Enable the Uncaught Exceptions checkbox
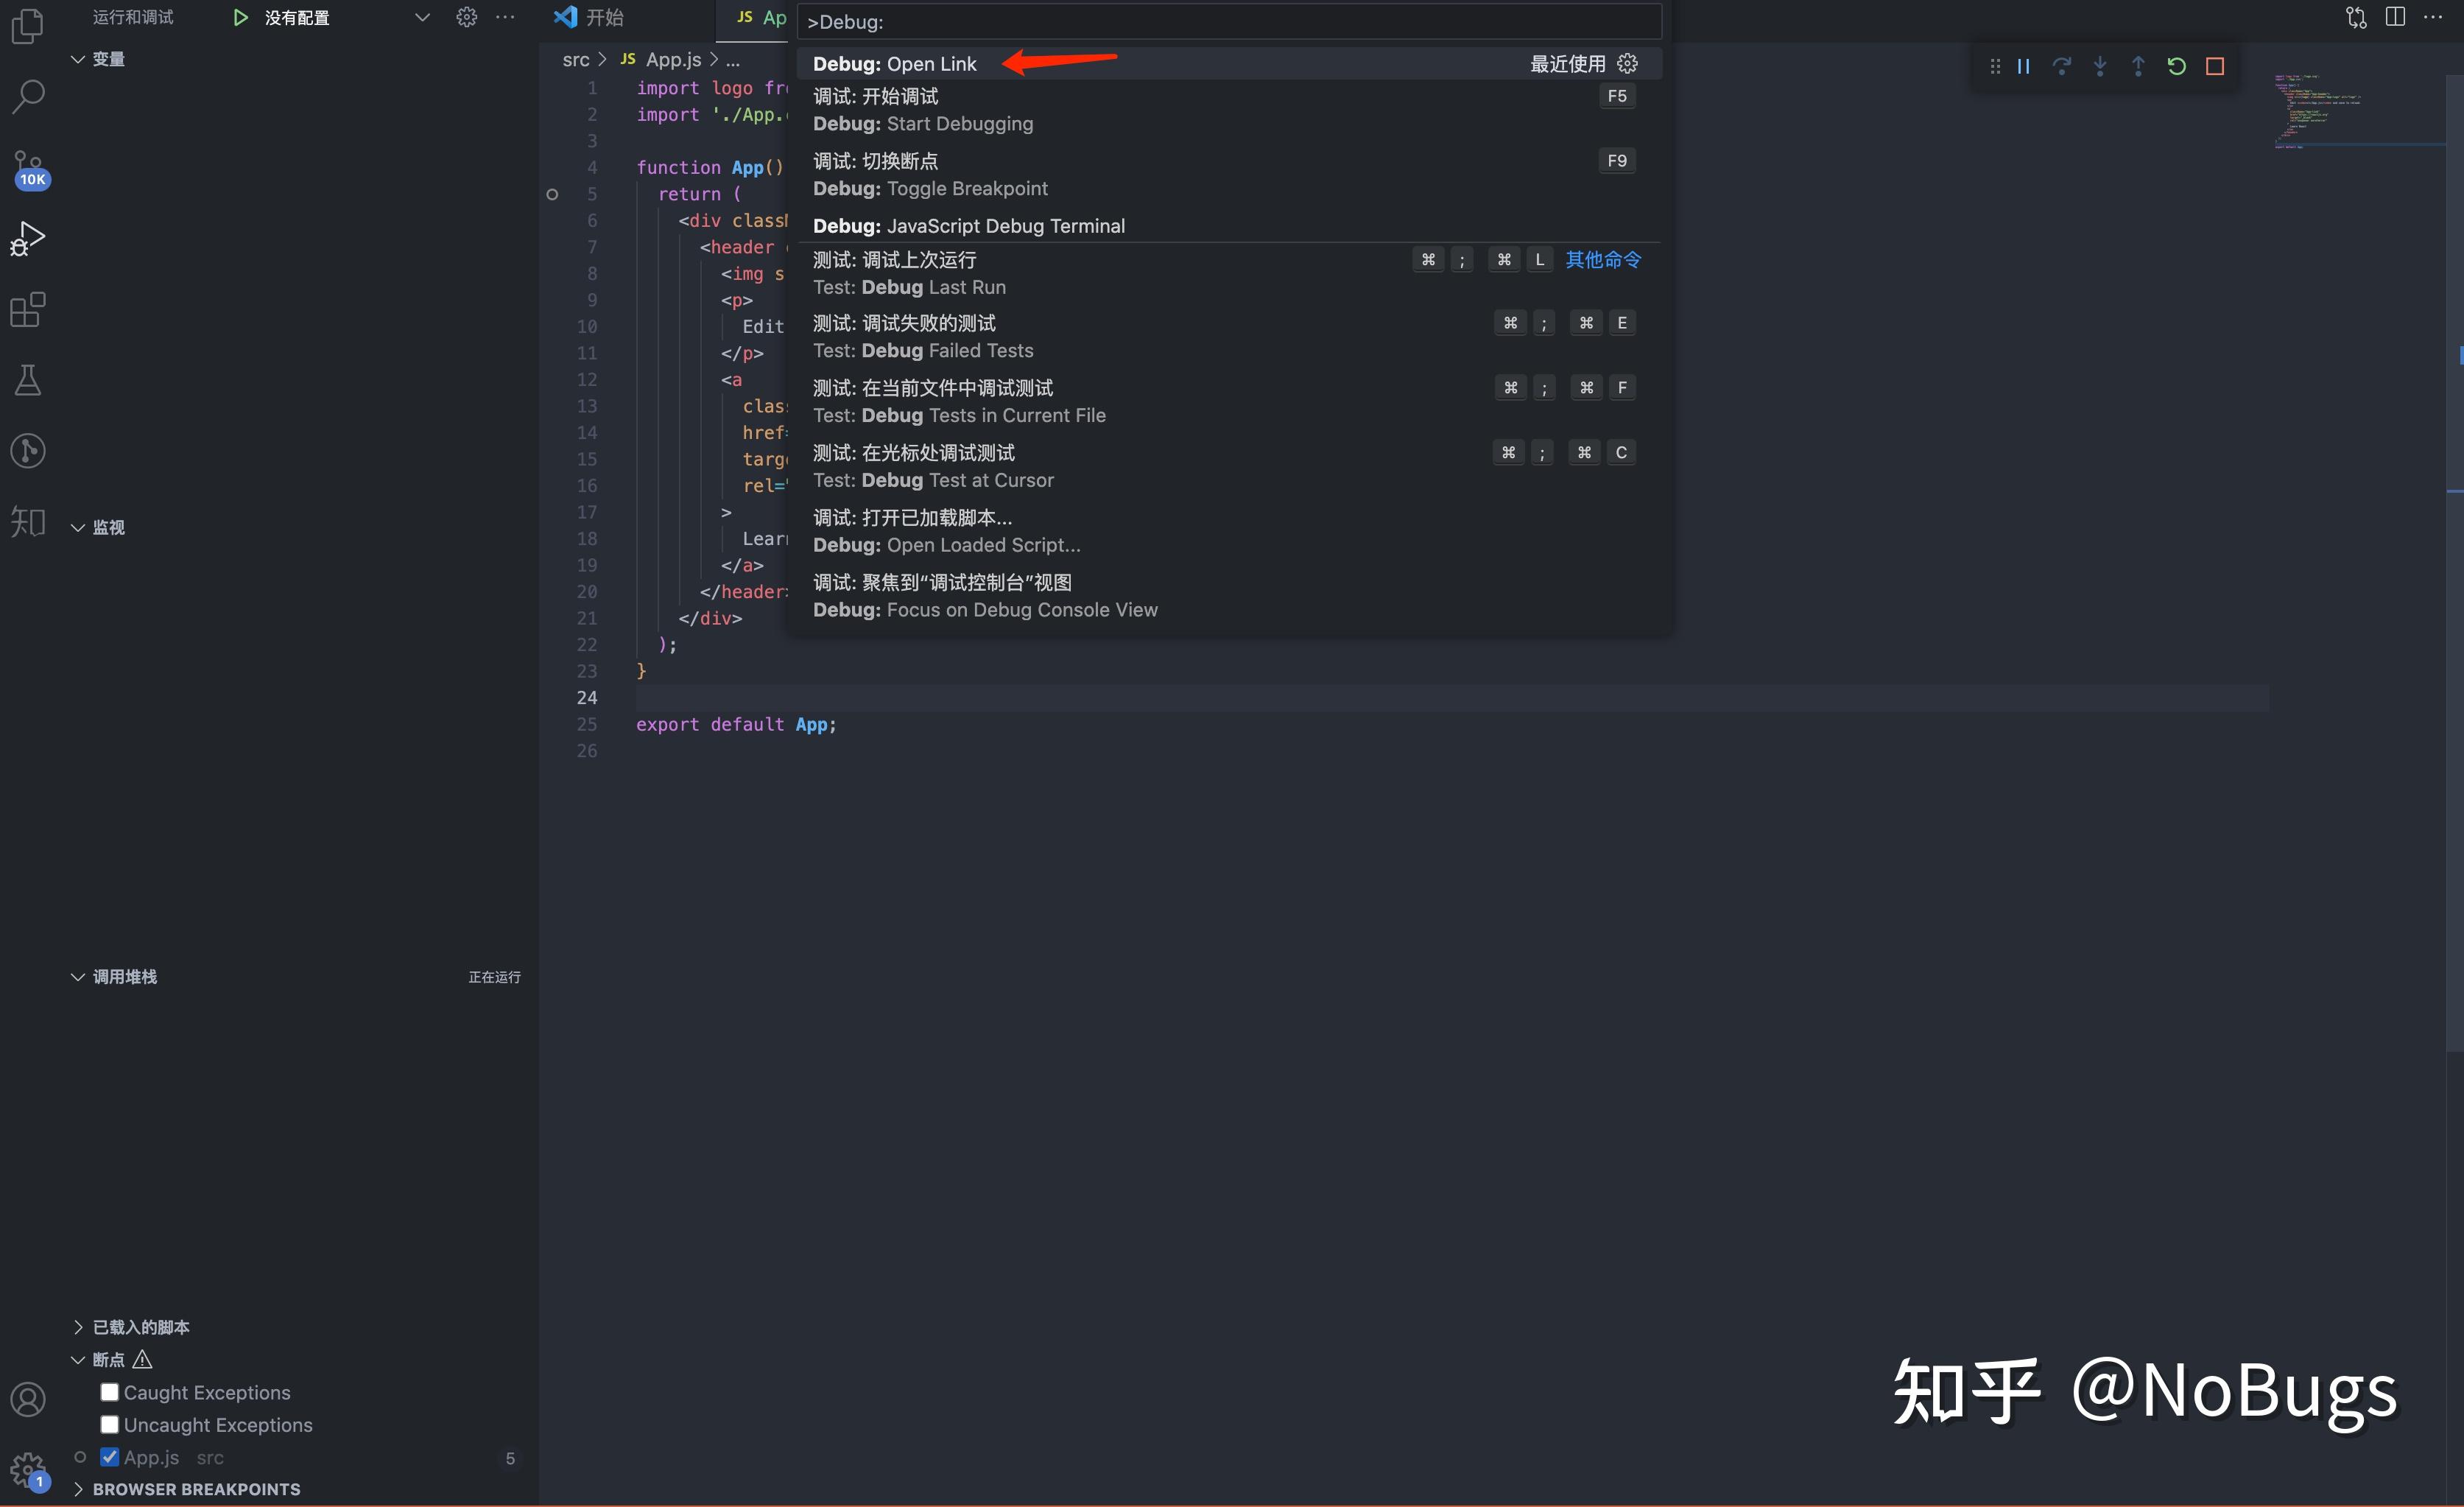Image resolution: width=2464 pixels, height=1507 pixels. pyautogui.click(x=108, y=1424)
